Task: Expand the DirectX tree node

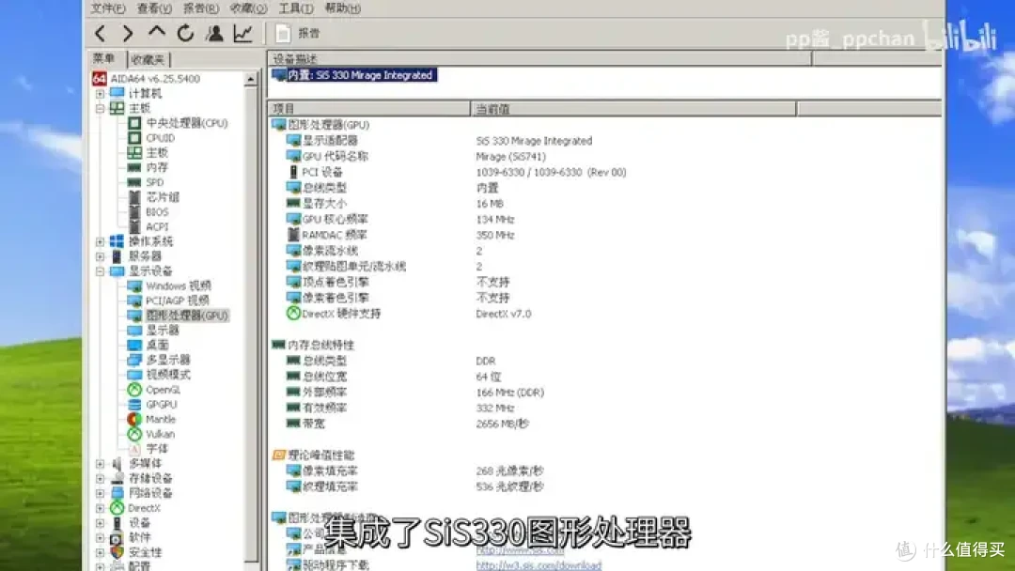Action: (x=100, y=508)
